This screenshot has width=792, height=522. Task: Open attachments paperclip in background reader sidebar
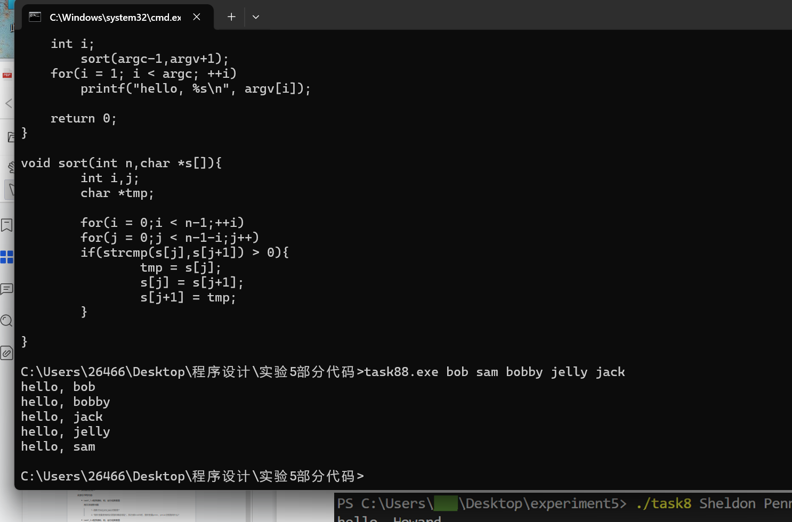[7, 353]
